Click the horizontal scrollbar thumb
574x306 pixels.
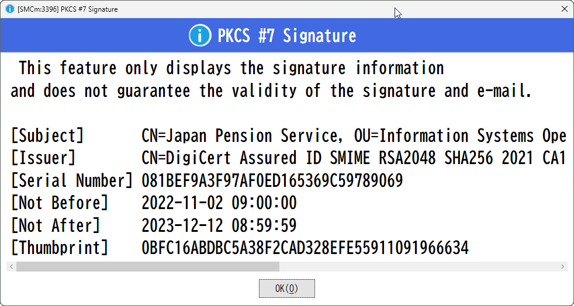click(x=147, y=266)
